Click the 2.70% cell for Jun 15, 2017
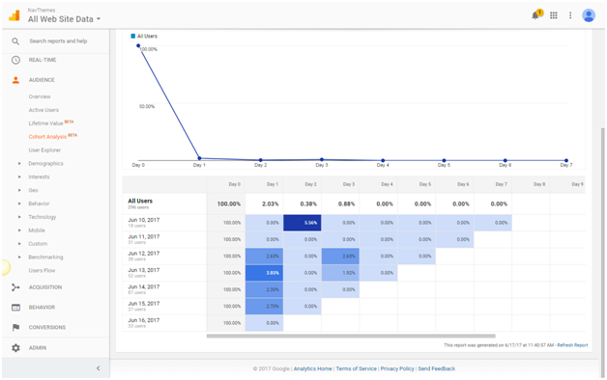The image size is (607, 380). tap(264, 307)
